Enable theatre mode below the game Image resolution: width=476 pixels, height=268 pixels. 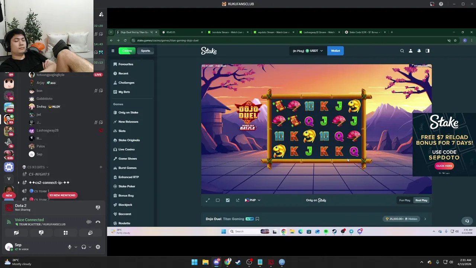click(218, 200)
